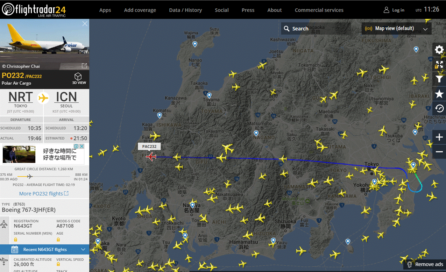Close the advertisement using the X icon
The width and height of the screenshot is (446, 272).
[82, 146]
